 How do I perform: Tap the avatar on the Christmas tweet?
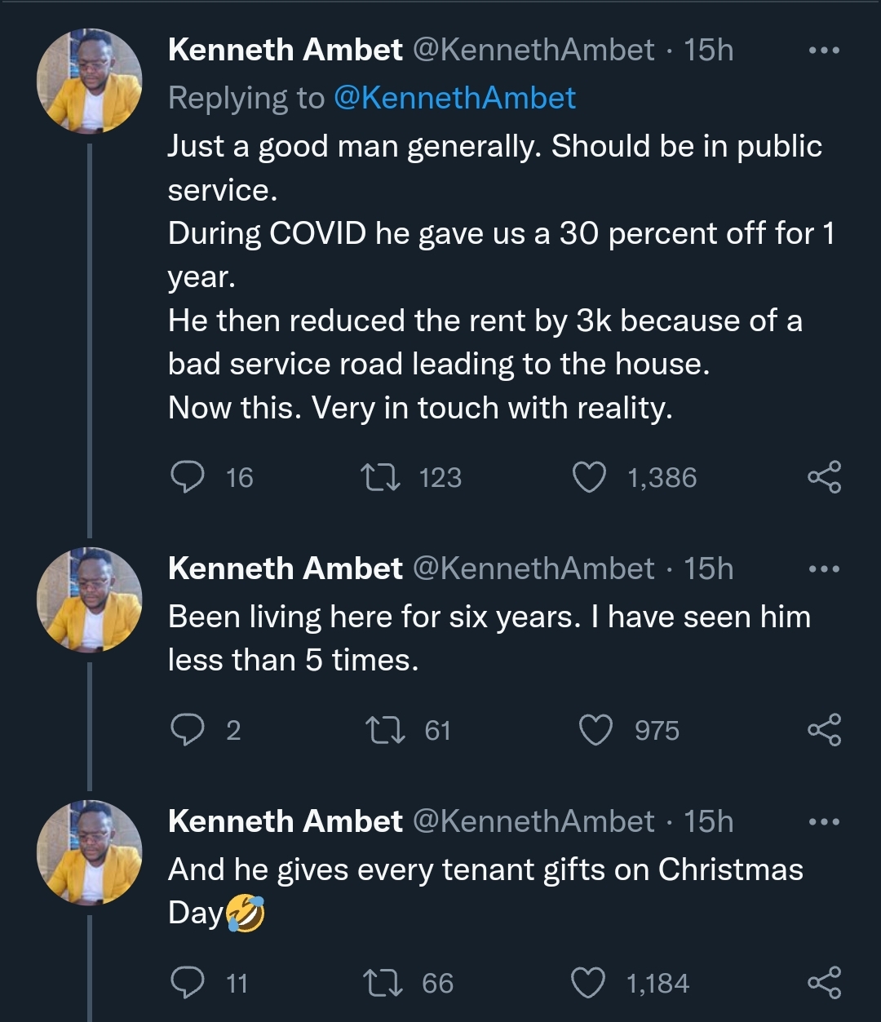[90, 853]
